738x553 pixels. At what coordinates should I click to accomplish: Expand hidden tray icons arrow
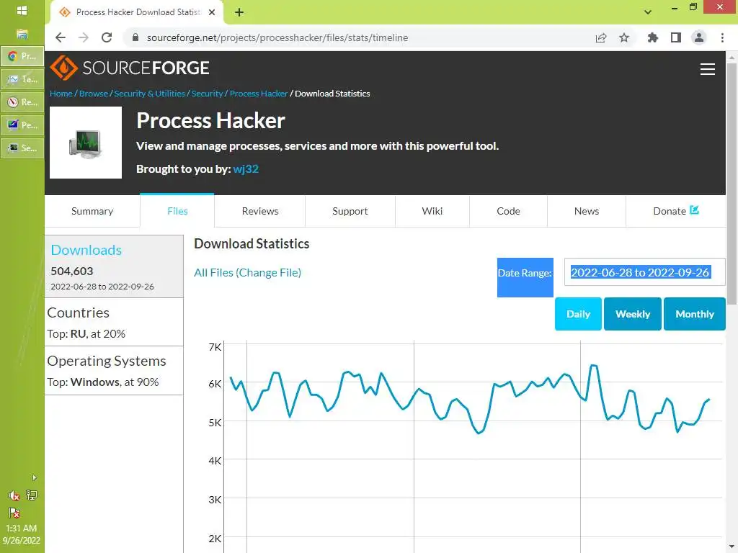[35, 478]
